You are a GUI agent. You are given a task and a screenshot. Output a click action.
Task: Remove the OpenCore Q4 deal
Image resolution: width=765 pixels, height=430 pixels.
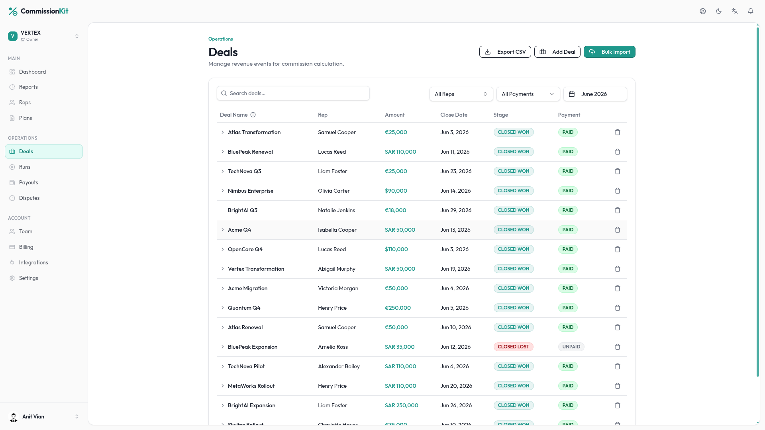[618, 249]
